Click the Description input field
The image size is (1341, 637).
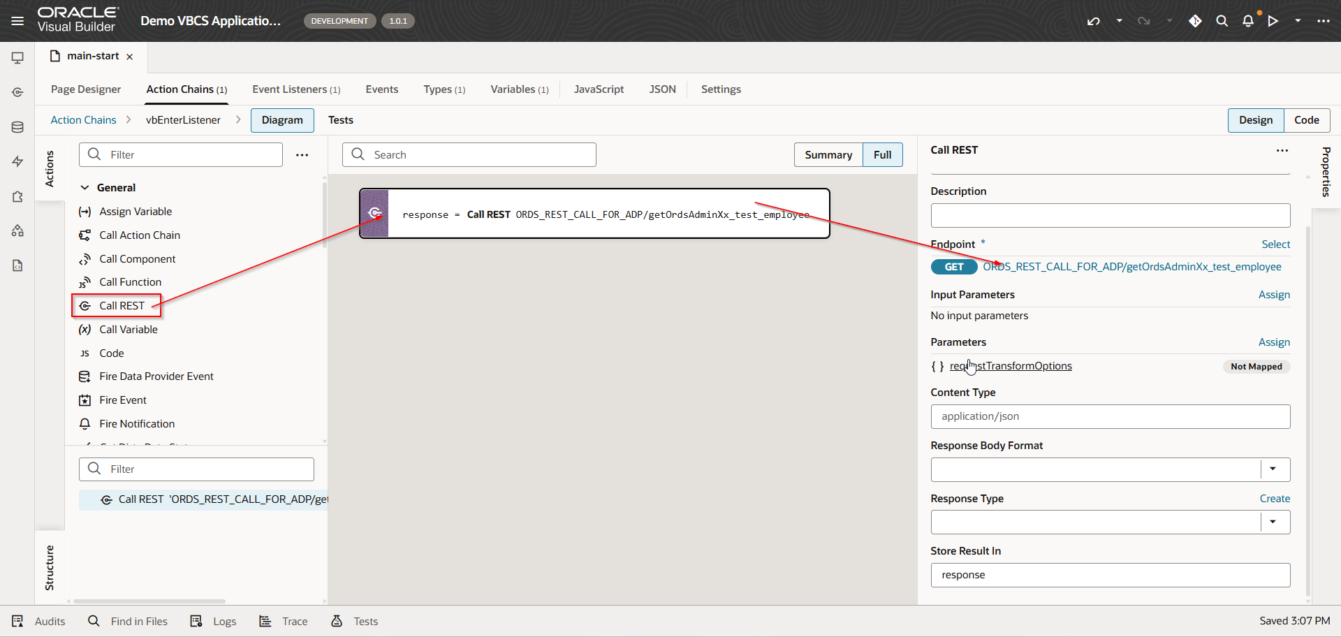tap(1110, 215)
